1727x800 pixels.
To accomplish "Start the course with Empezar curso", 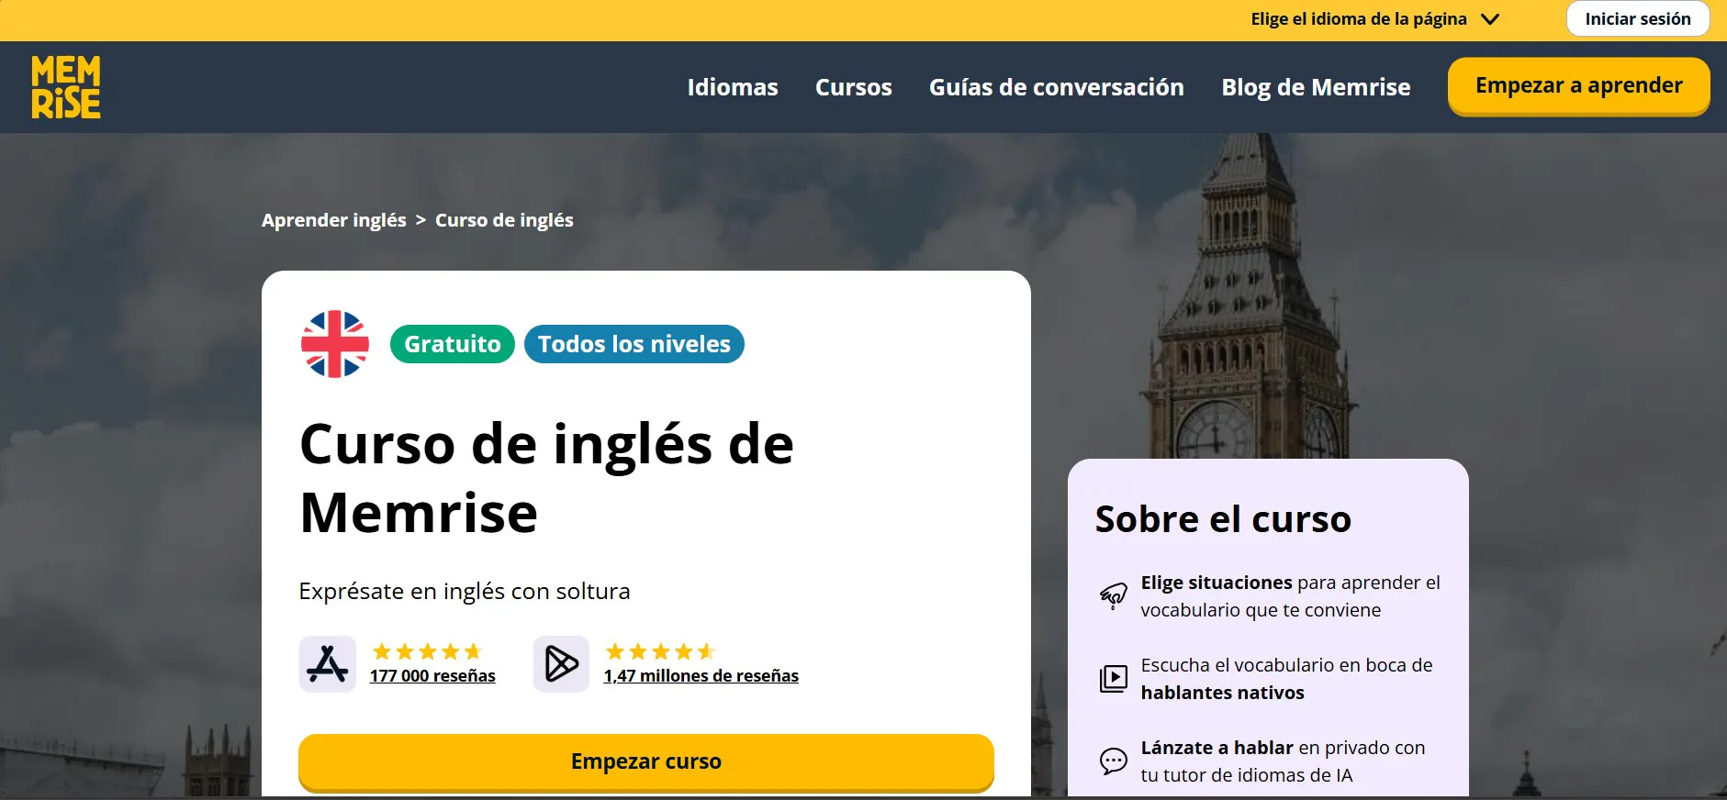I will [646, 761].
